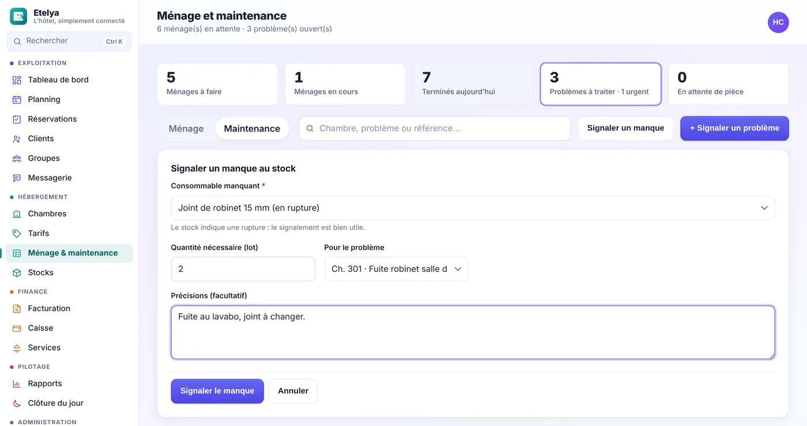Select the Ménages en cours card
The width and height of the screenshot is (807, 426).
(345, 84)
